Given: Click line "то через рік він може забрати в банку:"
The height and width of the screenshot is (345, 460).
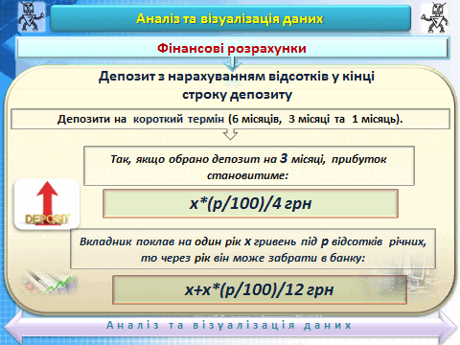Looking at the screenshot, I should [253, 258].
